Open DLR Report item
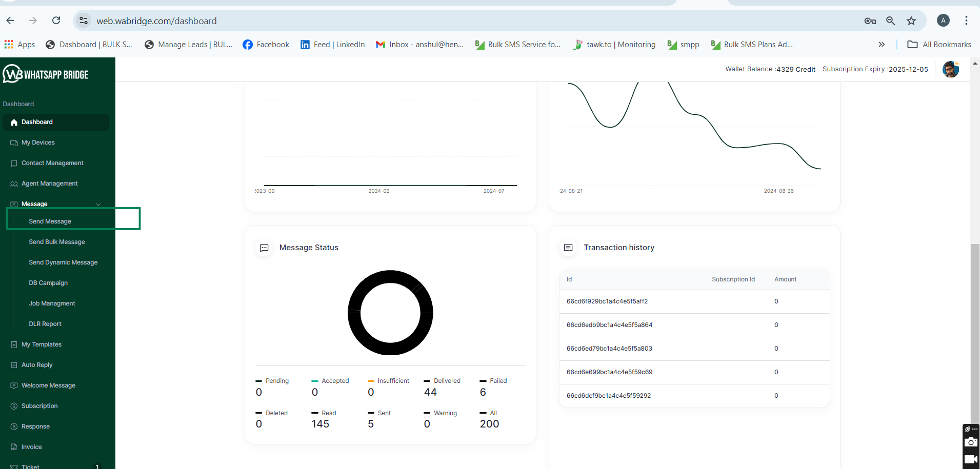 [45, 324]
